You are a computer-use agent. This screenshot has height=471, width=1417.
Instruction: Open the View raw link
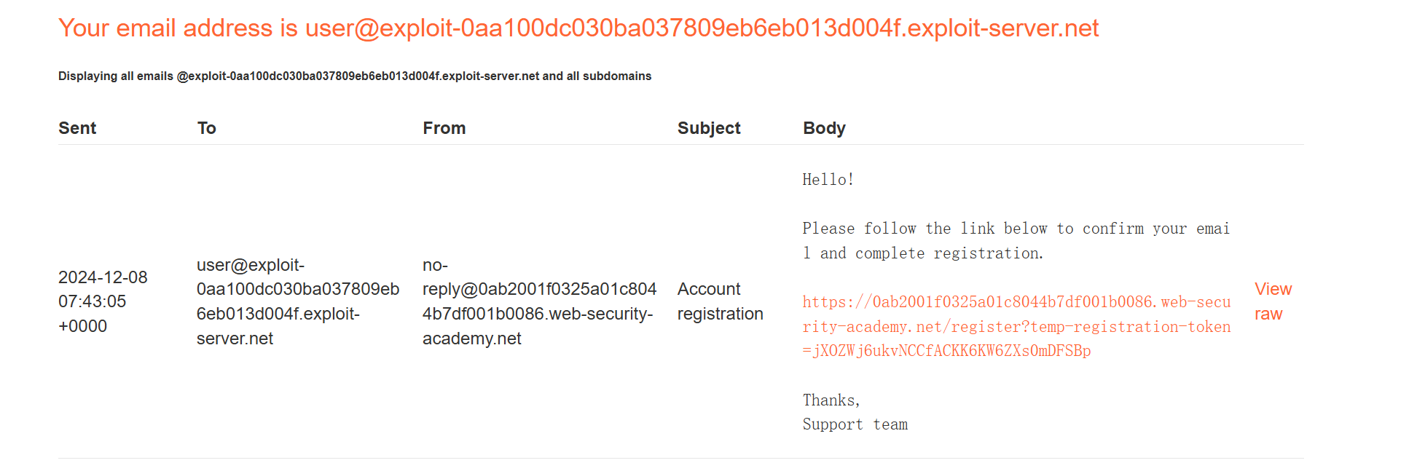[x=1272, y=301]
